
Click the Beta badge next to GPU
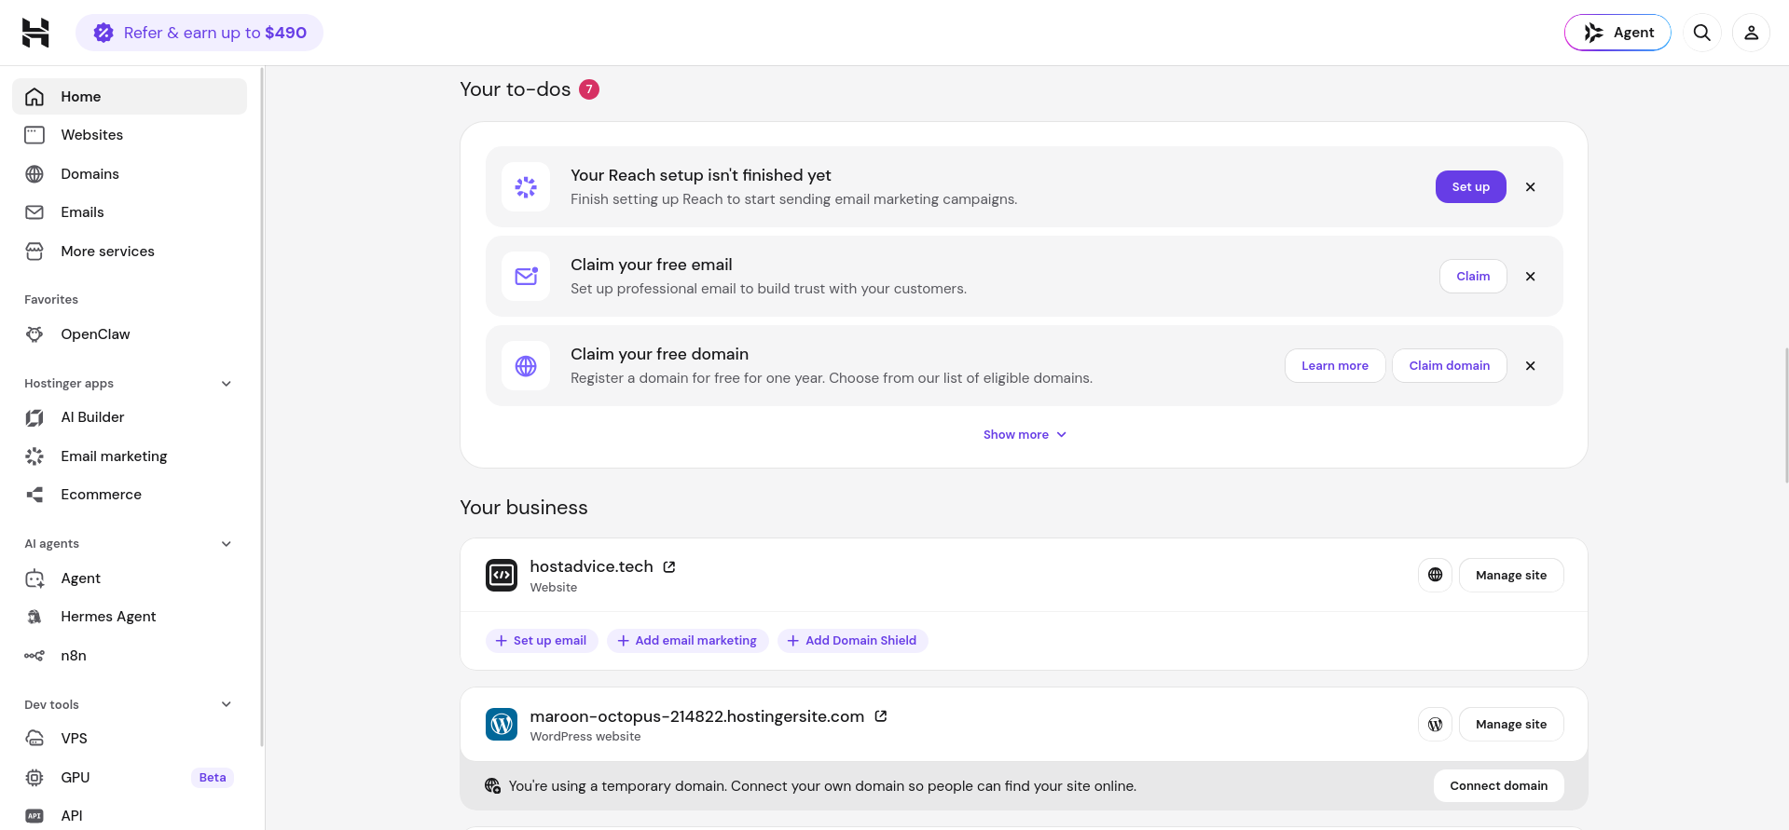click(213, 778)
